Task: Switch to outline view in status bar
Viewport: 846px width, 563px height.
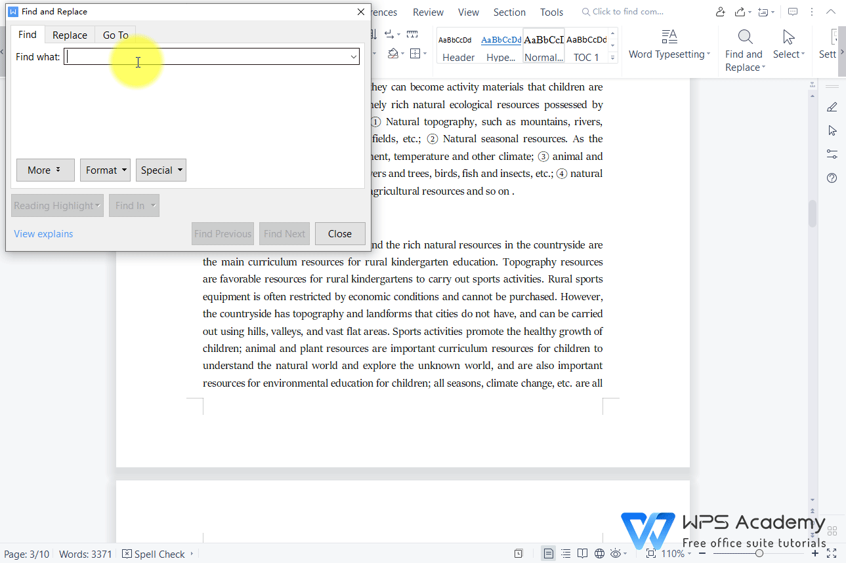Action: [x=566, y=553]
